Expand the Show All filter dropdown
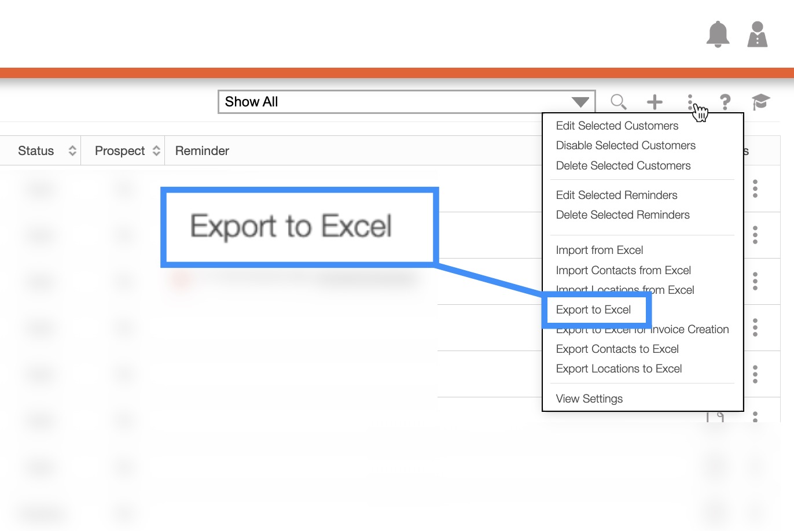 point(580,102)
